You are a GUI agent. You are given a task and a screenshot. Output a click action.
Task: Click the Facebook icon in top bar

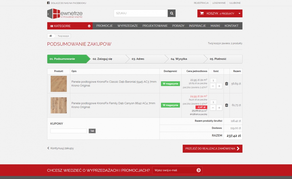point(48,3)
